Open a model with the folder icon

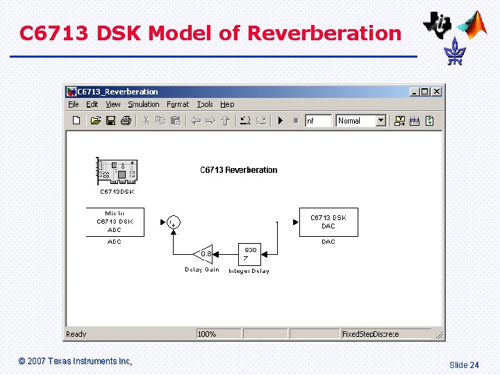click(95, 121)
